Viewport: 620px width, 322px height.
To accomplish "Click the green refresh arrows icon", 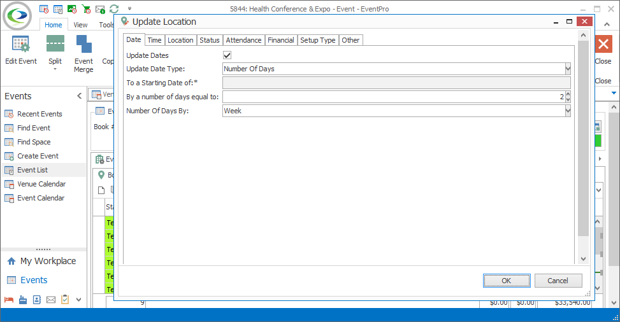I will tap(114, 9).
